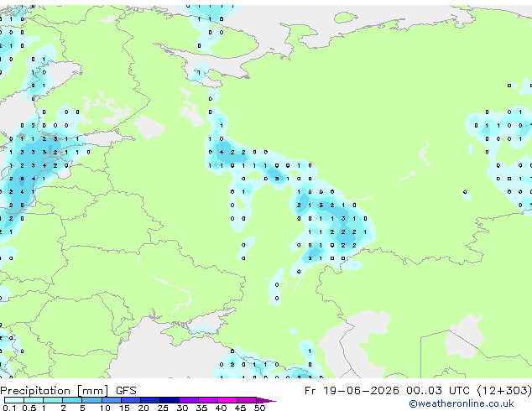Viewport: 532px width, 411px height.
Task: Click the 30–35 mm purple legend swatch
Action: (x=189, y=400)
